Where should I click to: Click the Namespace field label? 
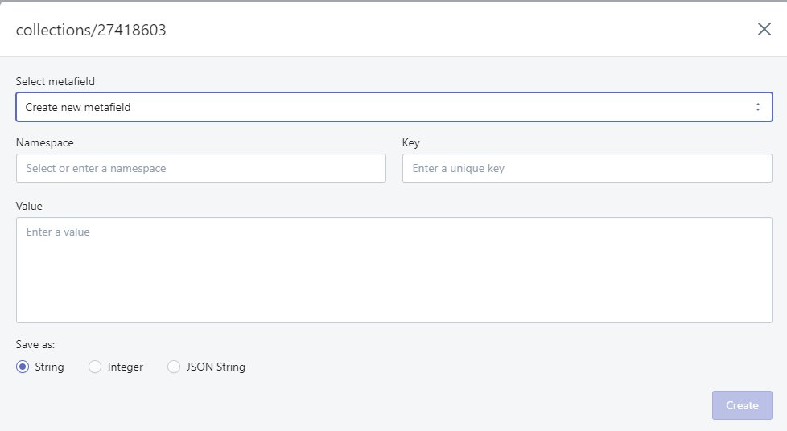[x=45, y=142]
